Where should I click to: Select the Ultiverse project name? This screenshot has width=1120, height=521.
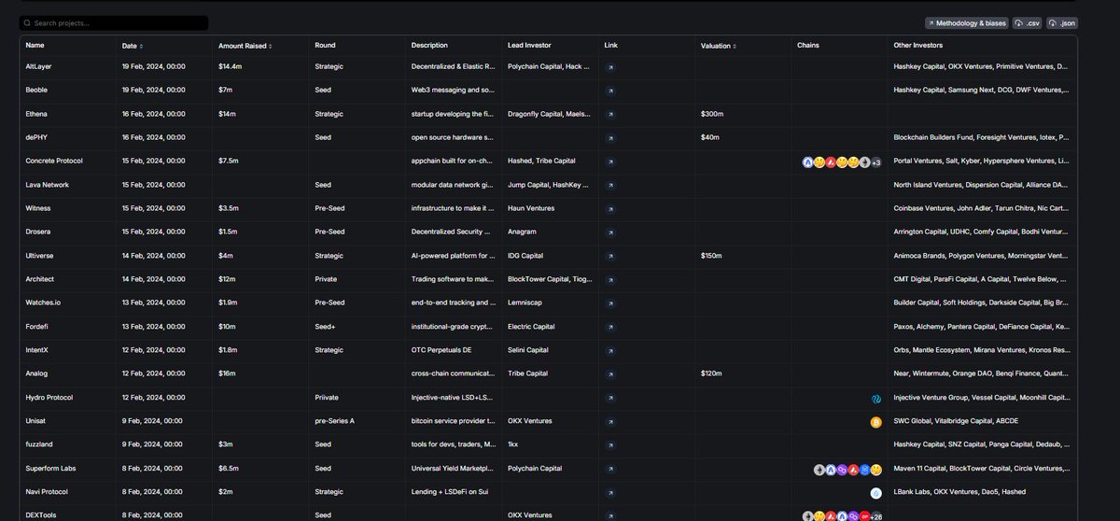[x=40, y=256]
